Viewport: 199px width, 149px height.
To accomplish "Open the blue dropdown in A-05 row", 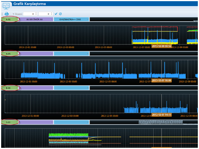I will 72,54.
